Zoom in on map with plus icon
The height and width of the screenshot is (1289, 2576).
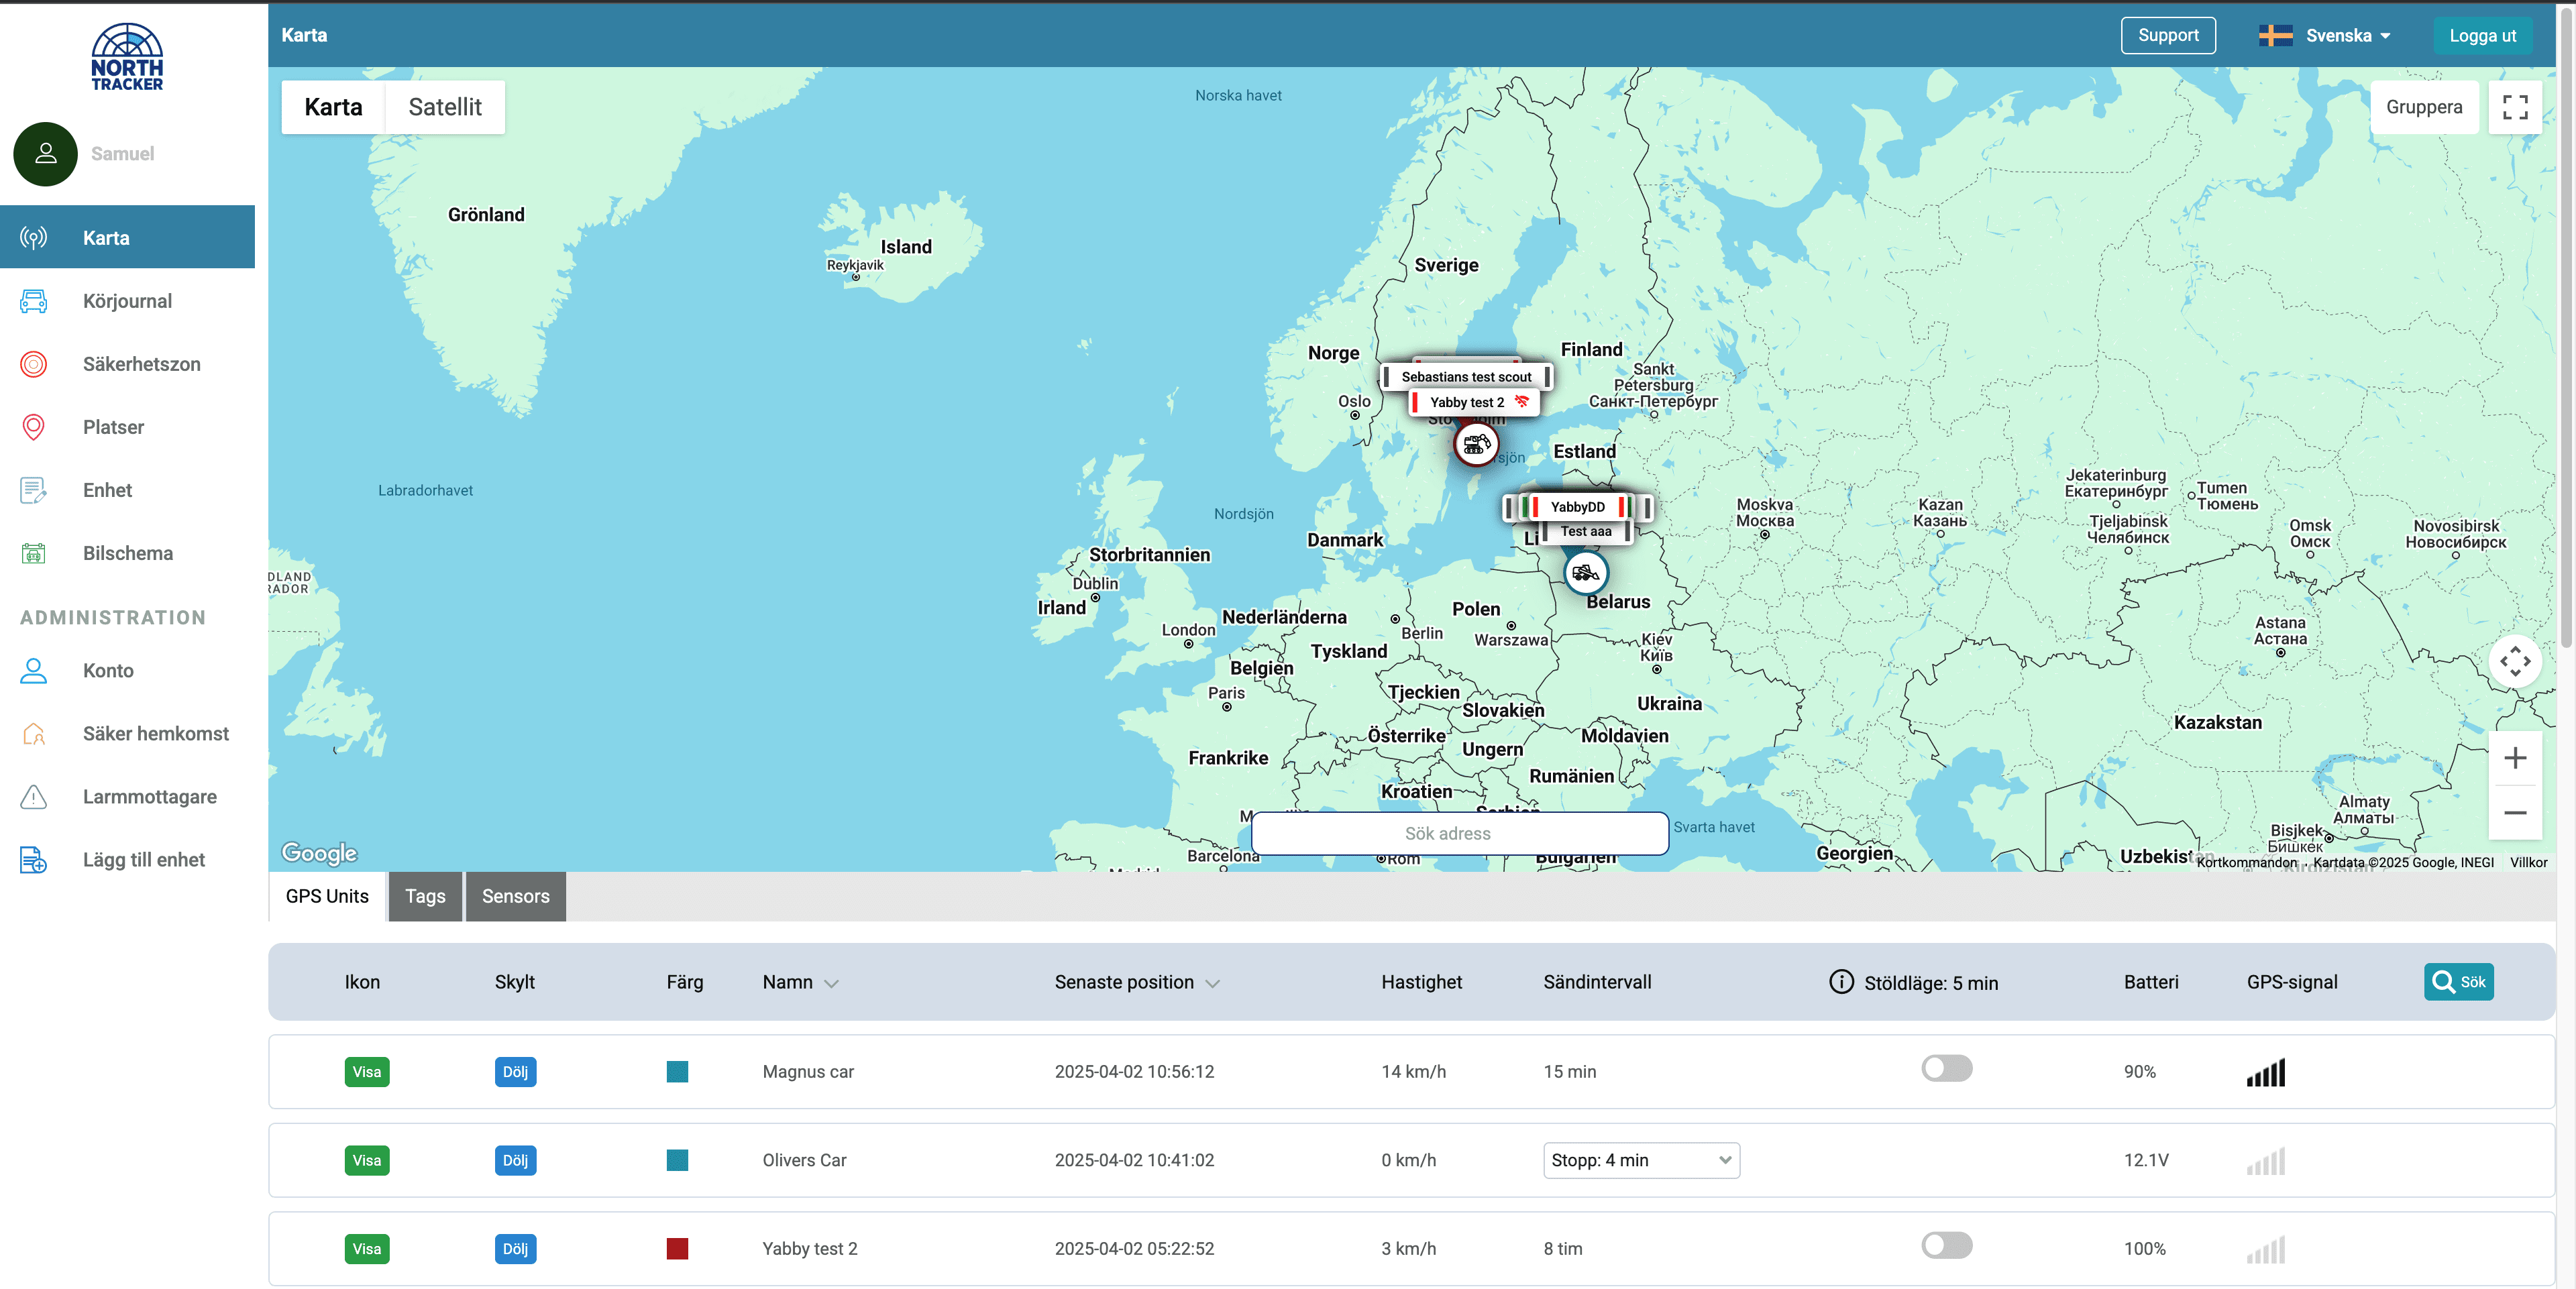[x=2514, y=758]
